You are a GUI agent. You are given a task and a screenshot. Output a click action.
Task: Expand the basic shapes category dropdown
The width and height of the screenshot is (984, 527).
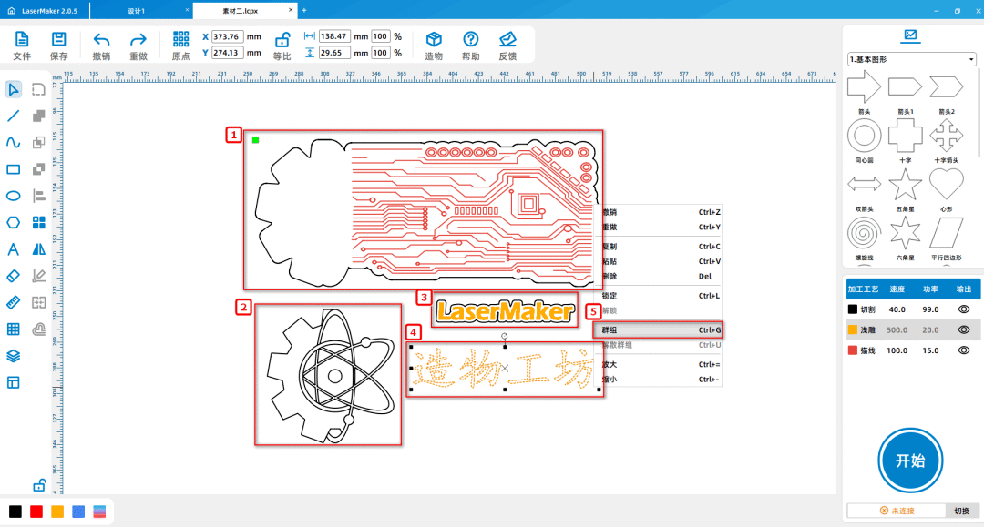click(x=912, y=59)
